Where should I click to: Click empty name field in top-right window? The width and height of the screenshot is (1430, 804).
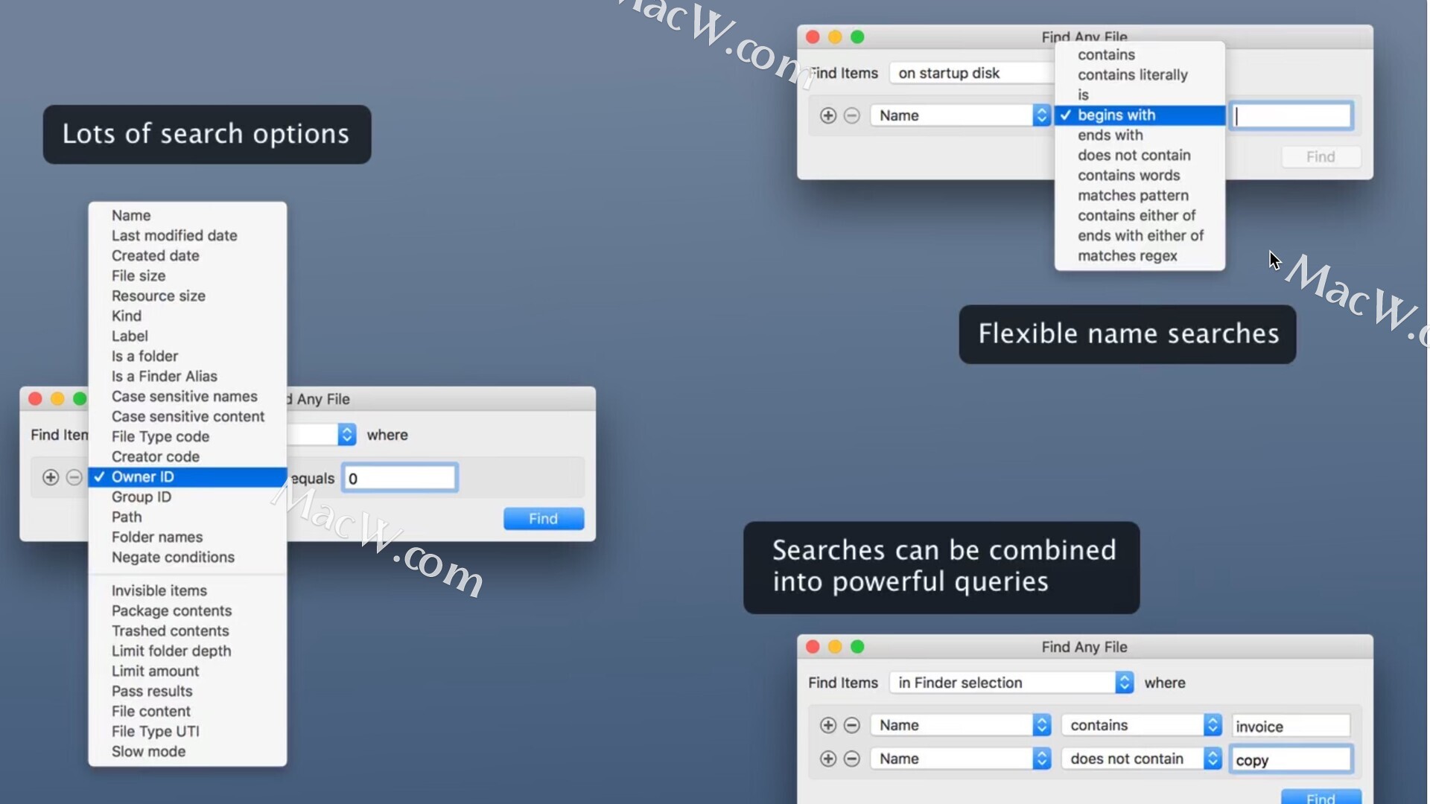click(1291, 115)
